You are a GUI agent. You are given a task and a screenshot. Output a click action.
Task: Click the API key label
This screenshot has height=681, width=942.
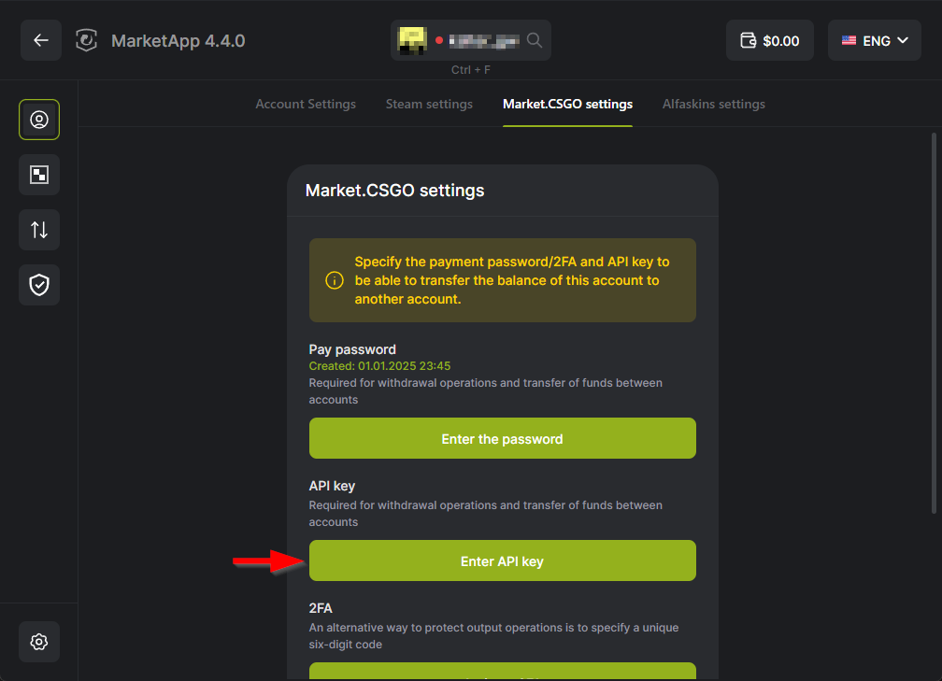332,486
